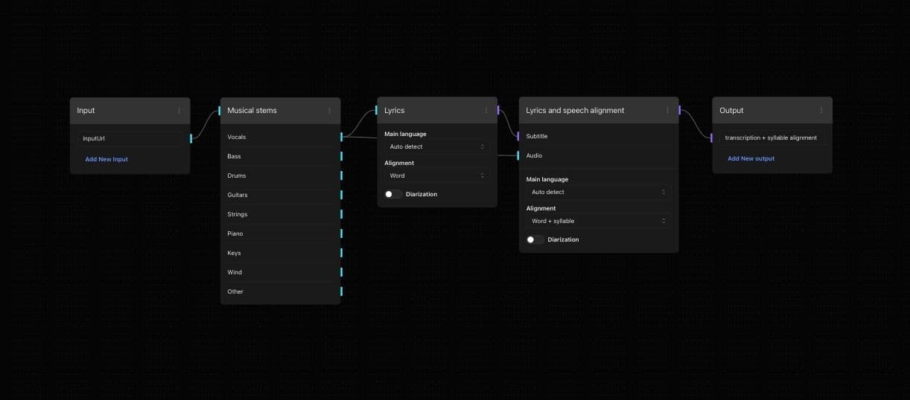Open the Word + syllable alignment dropdown

click(598, 221)
